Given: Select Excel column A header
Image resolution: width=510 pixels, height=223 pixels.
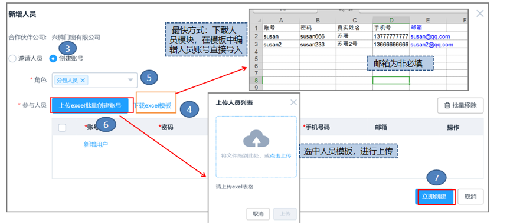Looking at the screenshot, I should tap(281, 20).
